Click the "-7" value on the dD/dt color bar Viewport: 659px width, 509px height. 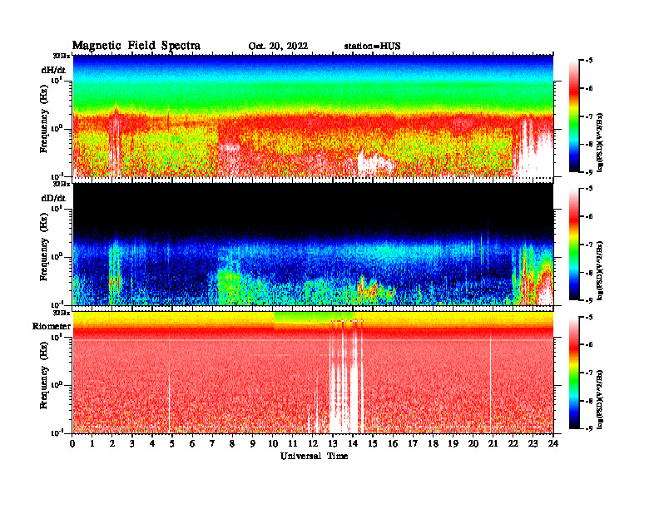[588, 245]
